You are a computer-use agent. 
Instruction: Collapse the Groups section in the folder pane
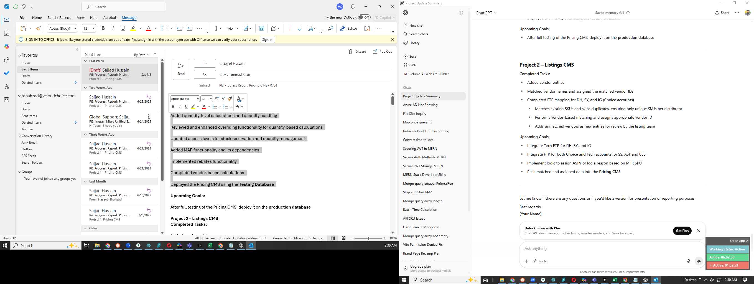(x=20, y=172)
